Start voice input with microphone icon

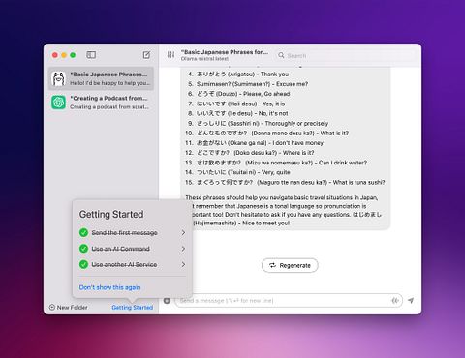[395, 301]
